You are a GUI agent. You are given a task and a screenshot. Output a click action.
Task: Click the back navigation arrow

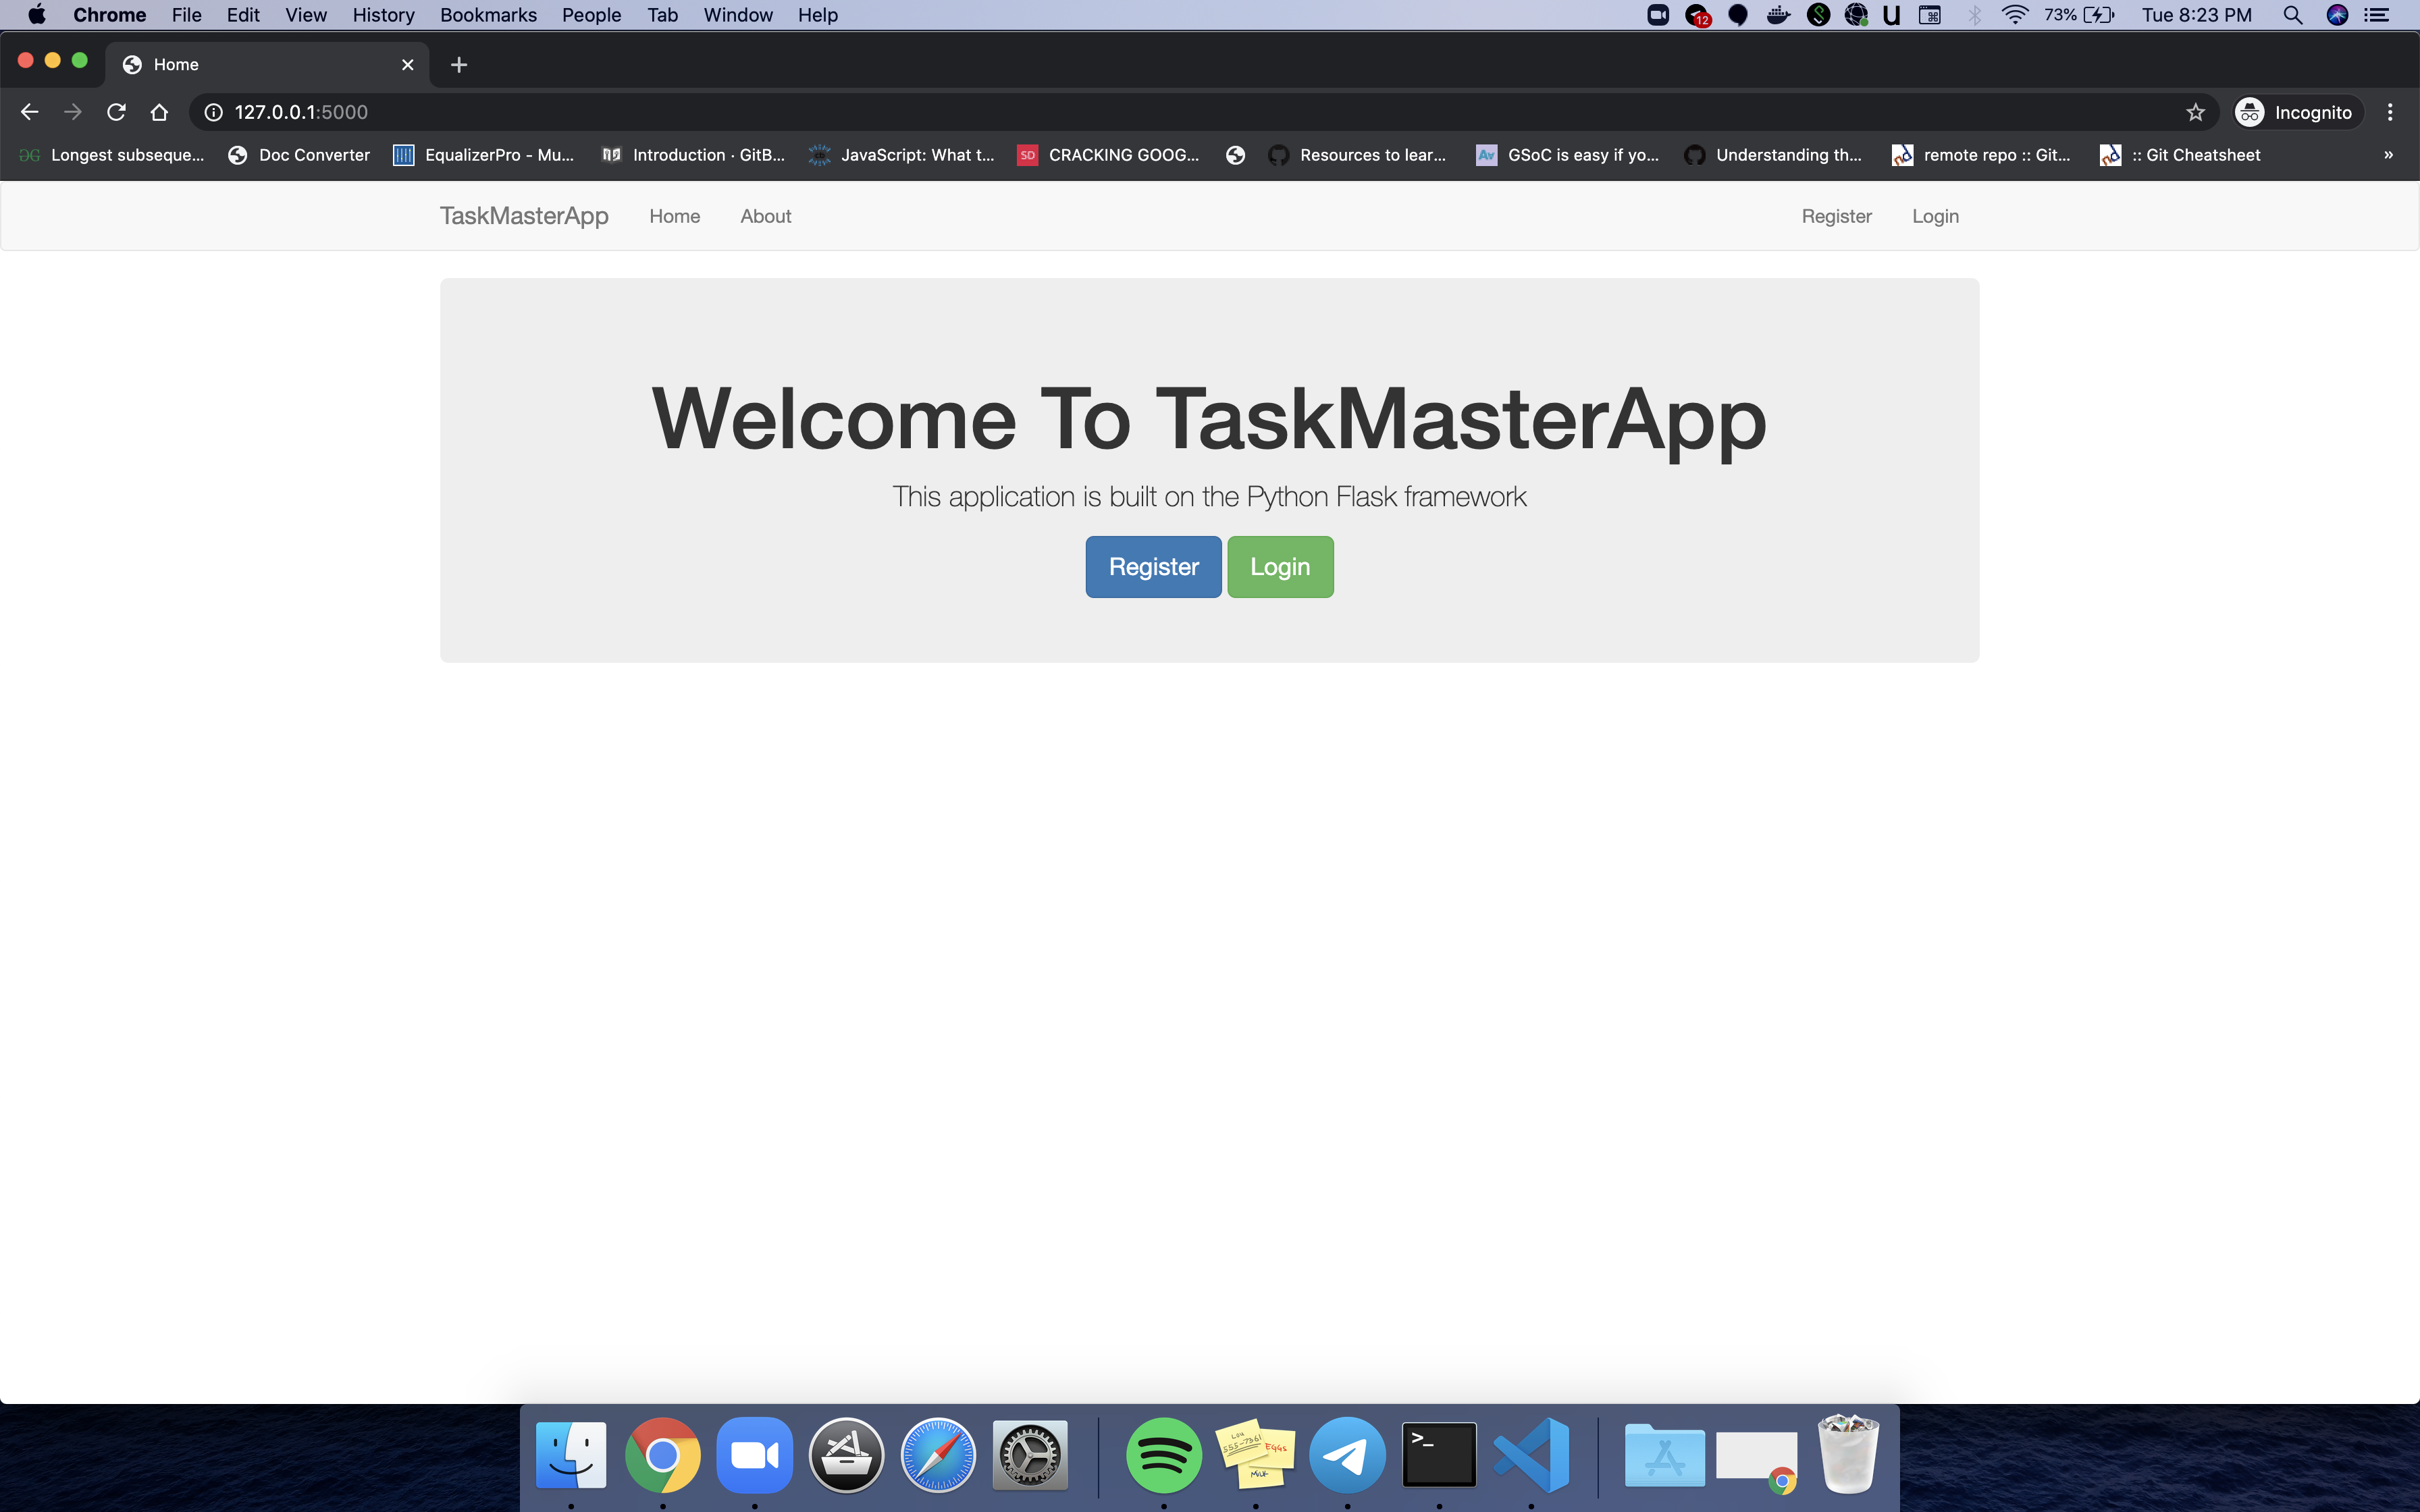(29, 112)
